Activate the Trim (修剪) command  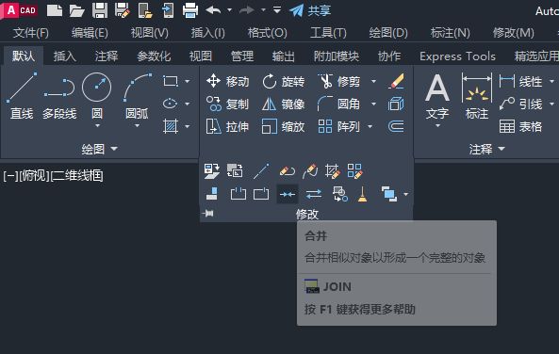(339, 81)
